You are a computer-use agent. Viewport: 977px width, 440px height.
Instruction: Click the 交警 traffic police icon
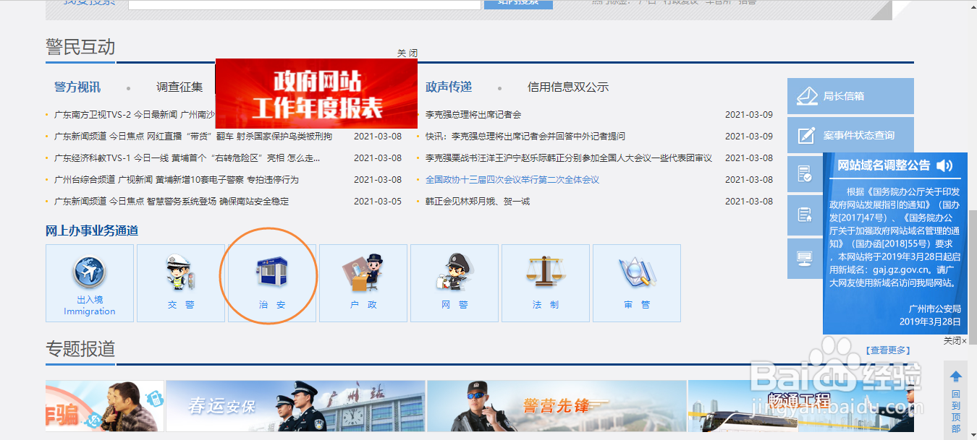(x=180, y=283)
